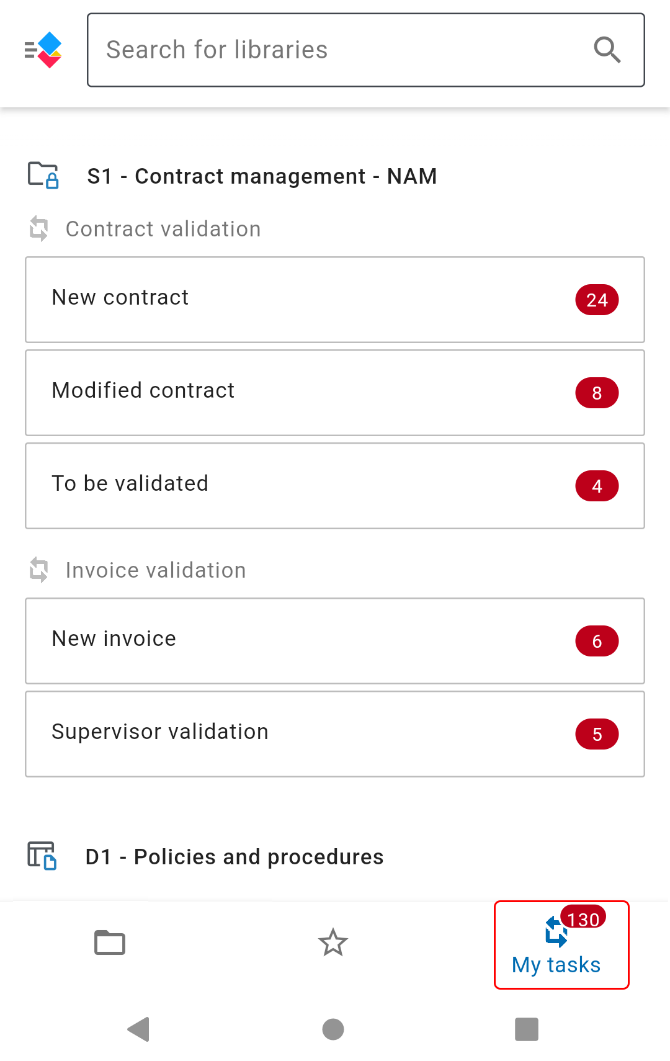The width and height of the screenshot is (670, 1061).
Task: Open the folder libraries tab icon
Action: coord(110,942)
